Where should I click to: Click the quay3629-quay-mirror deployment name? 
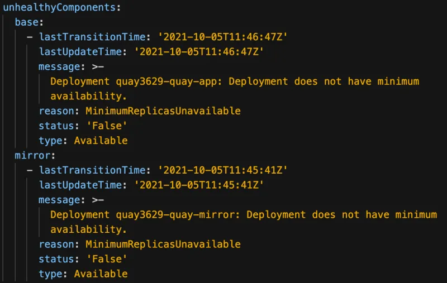(169, 215)
